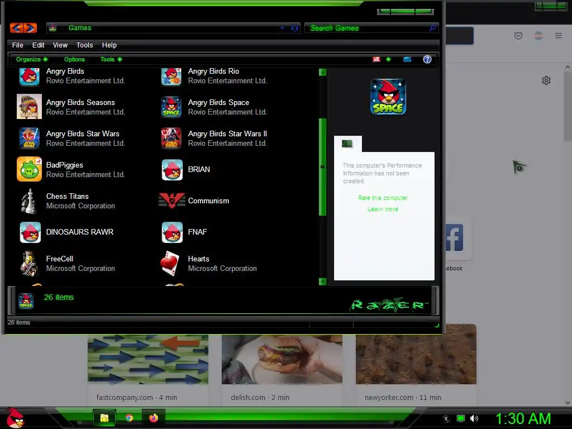Open the view options dropdown arrow

click(x=388, y=59)
